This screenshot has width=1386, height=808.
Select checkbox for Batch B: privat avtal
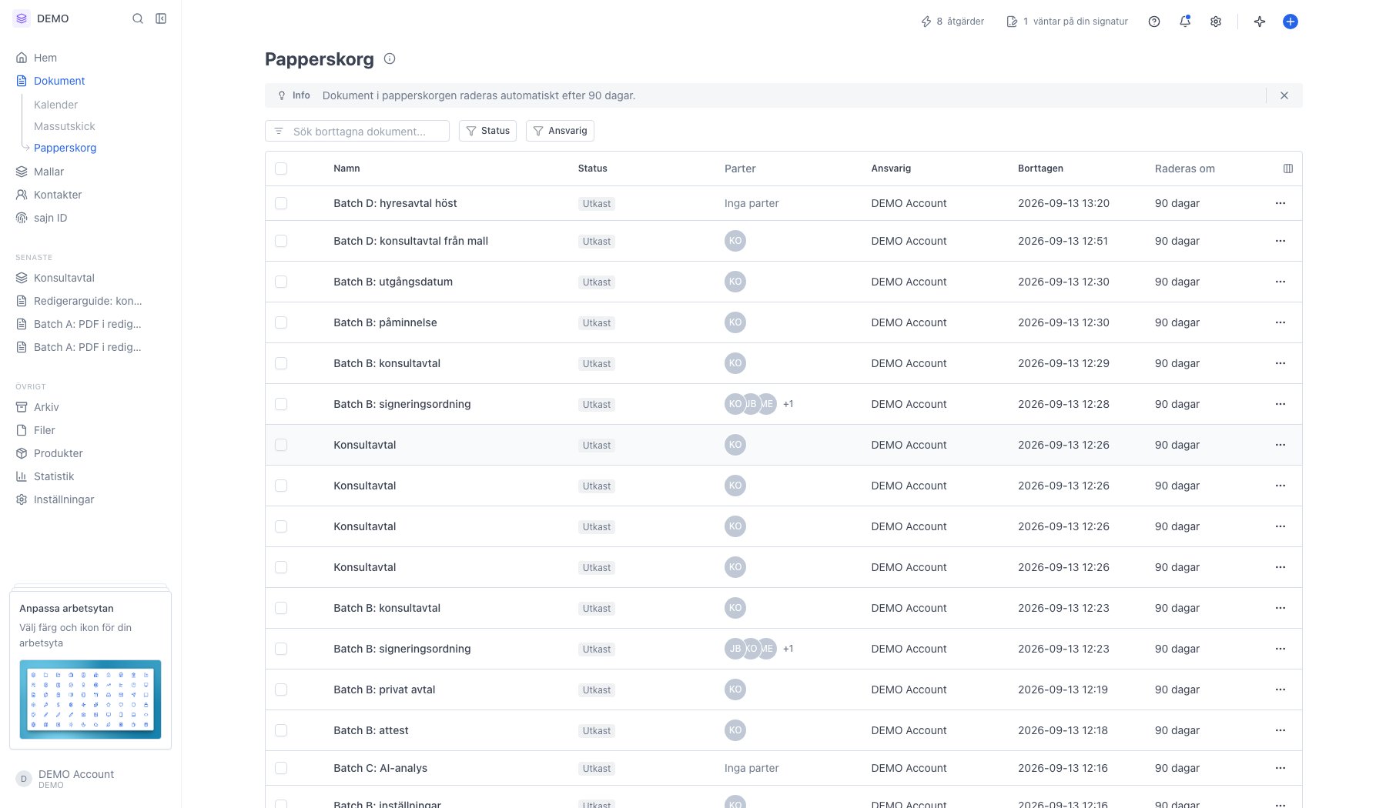click(x=281, y=689)
